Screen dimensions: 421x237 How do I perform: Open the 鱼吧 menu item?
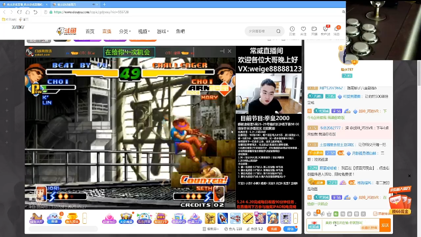[x=181, y=32]
